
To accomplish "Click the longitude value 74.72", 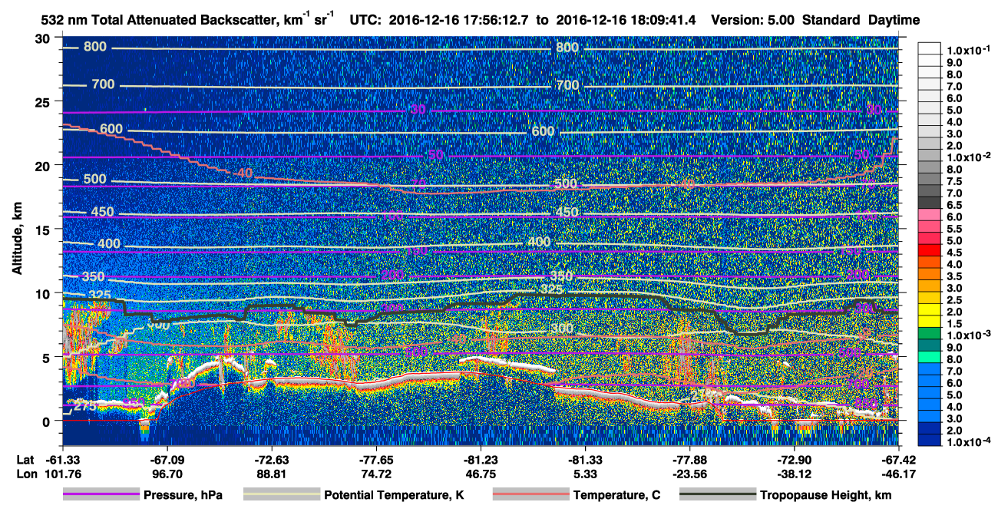I will pos(375,474).
